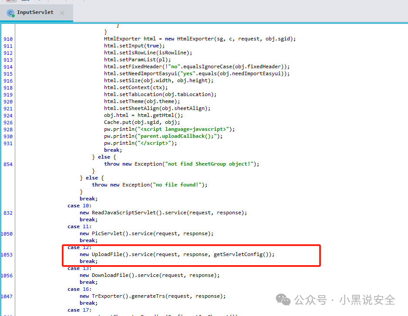The width and height of the screenshot is (408, 316).
Task: Click the ReadJavaScriptServlet().service line
Action: tap(163, 213)
